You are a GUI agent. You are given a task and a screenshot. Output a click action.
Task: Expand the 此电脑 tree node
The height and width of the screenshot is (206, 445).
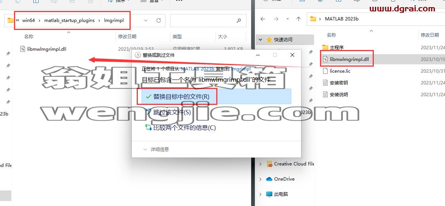pos(260,194)
